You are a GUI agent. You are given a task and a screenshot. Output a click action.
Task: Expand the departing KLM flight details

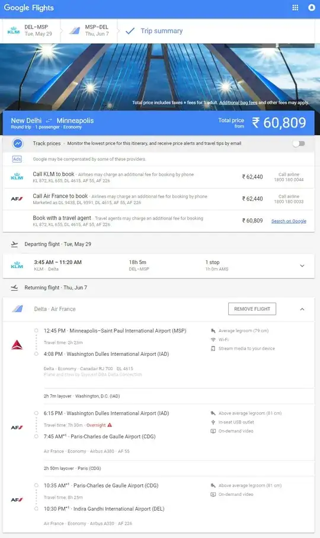click(x=302, y=266)
